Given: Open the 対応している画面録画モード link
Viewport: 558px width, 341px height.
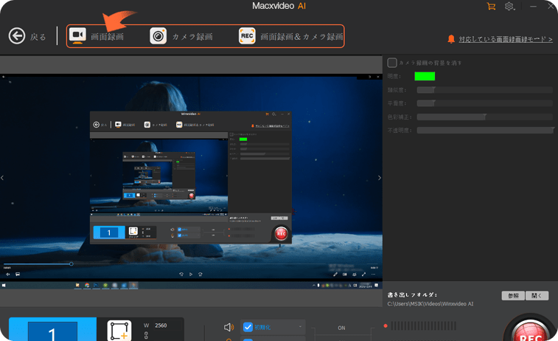Looking at the screenshot, I should 506,39.
